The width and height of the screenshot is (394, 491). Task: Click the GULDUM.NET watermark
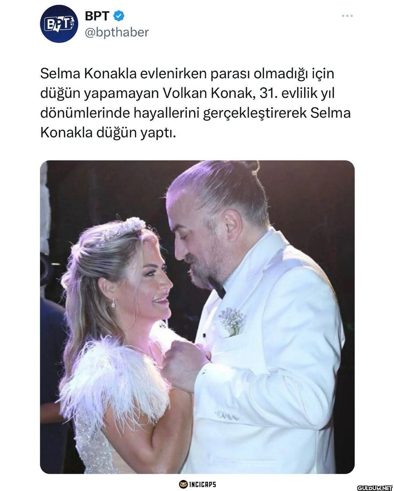(x=374, y=488)
